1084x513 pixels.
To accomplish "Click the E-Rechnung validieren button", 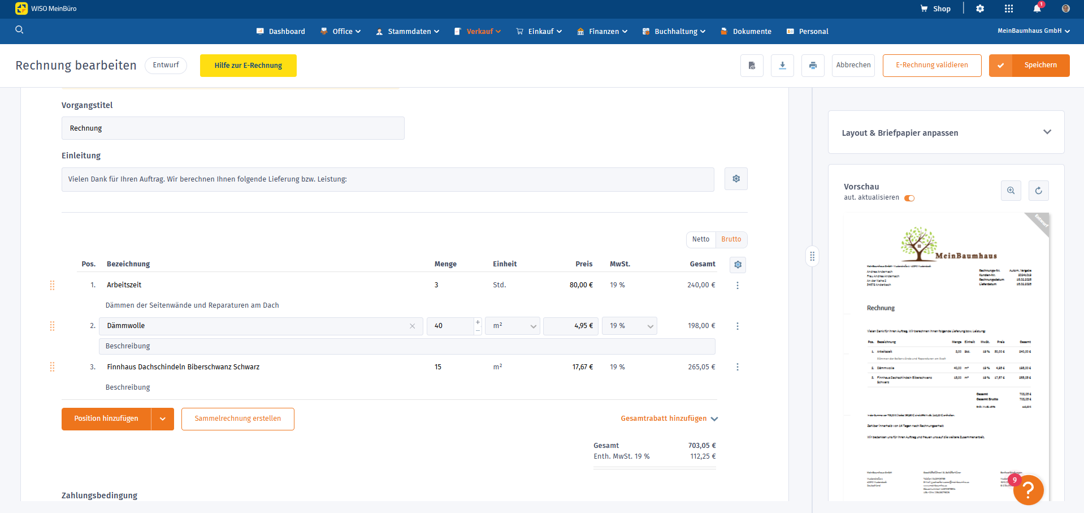I will (931, 66).
